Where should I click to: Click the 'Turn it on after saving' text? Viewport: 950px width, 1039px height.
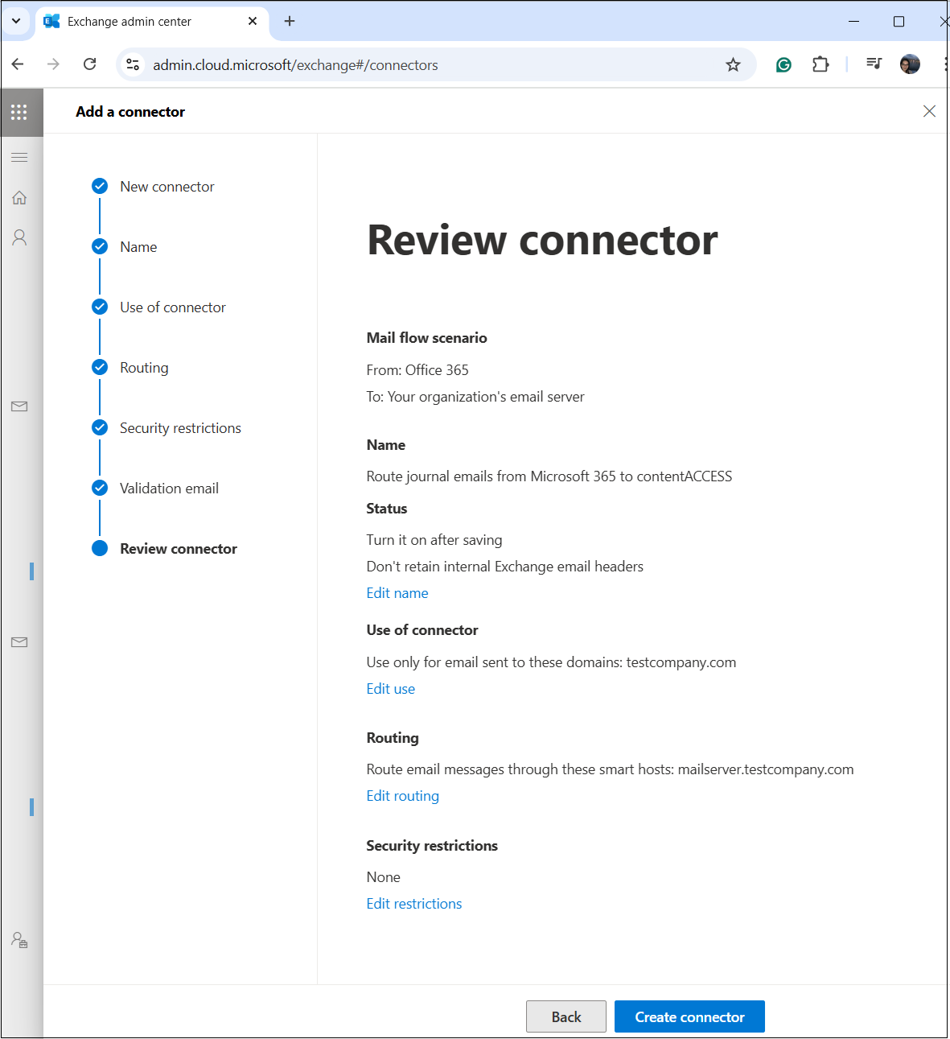(x=434, y=540)
